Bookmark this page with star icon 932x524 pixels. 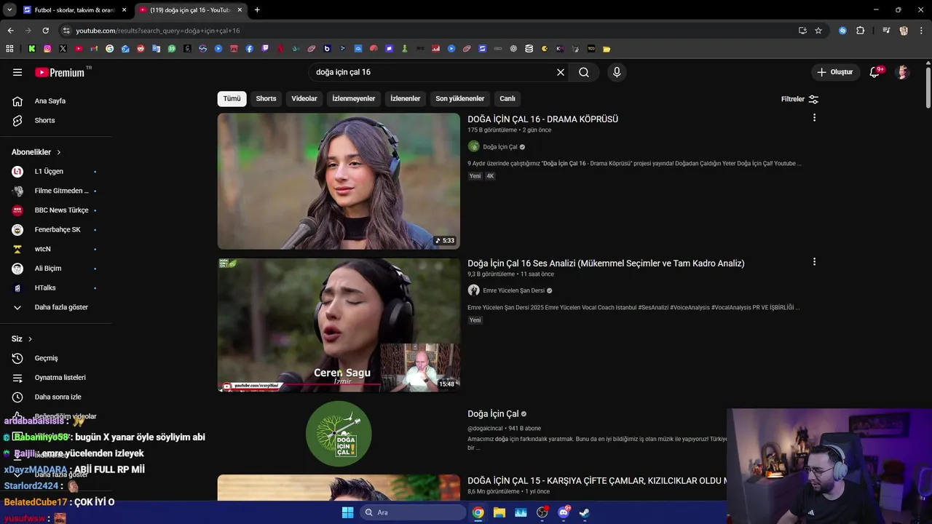pyautogui.click(x=818, y=31)
